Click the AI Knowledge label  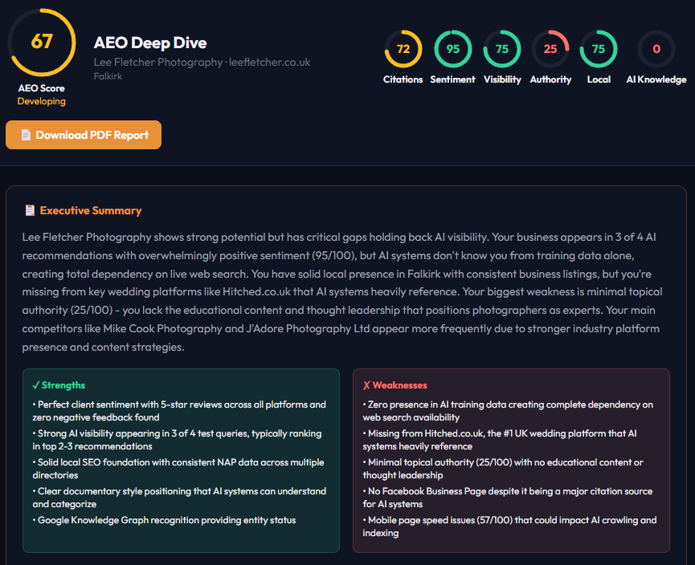656,79
